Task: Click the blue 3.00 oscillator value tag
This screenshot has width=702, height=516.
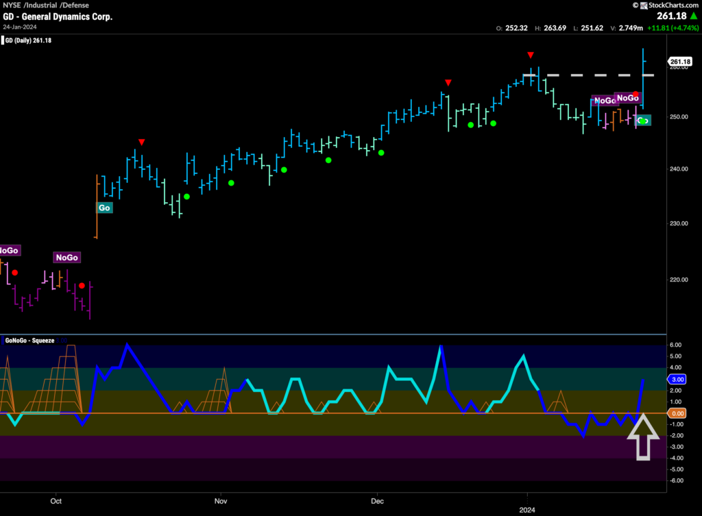Action: pos(677,379)
